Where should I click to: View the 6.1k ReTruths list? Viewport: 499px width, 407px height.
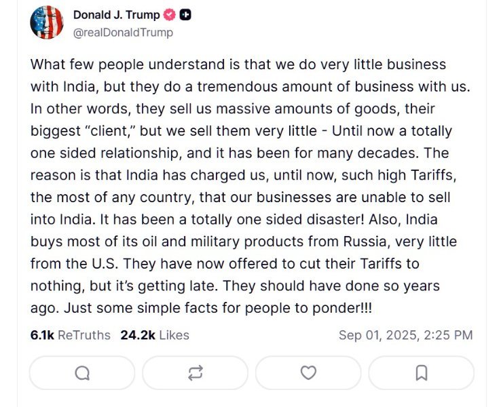pyautogui.click(x=71, y=335)
